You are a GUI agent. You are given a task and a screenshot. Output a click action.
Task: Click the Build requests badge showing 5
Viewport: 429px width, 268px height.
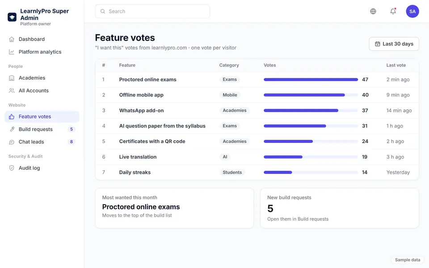pos(71,130)
